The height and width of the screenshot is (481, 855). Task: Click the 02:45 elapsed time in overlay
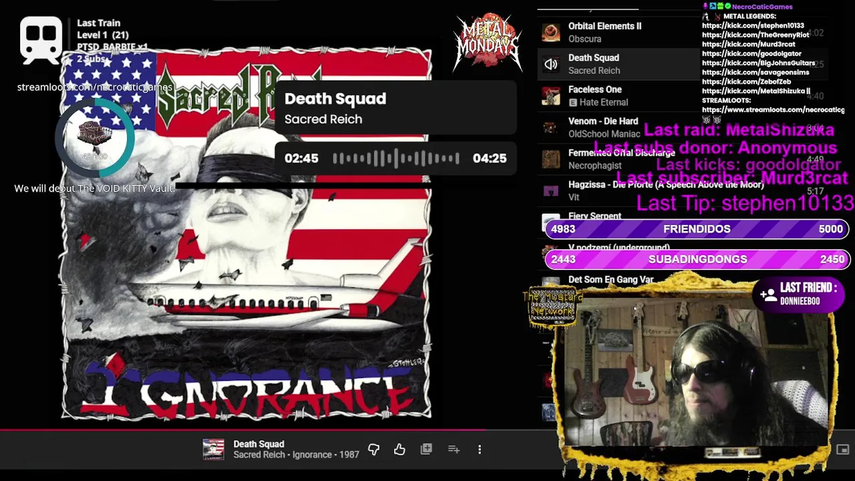301,158
